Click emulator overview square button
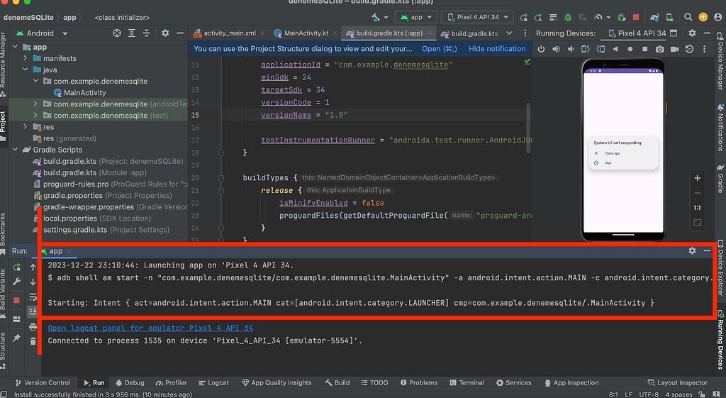This screenshot has height=398, width=726. (645, 49)
